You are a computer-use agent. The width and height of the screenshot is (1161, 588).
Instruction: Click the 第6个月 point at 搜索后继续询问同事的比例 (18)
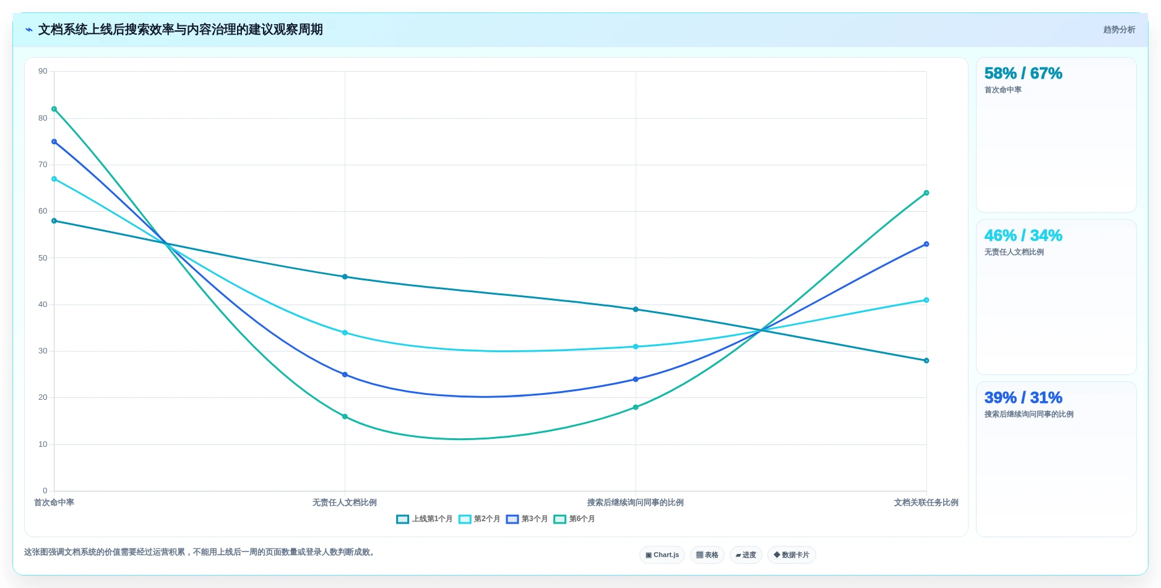point(636,407)
